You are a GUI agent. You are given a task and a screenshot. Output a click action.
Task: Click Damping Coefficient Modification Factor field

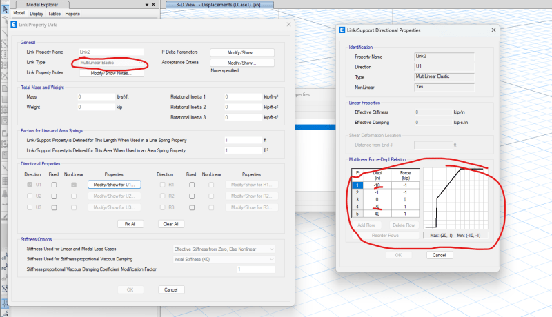(256, 269)
